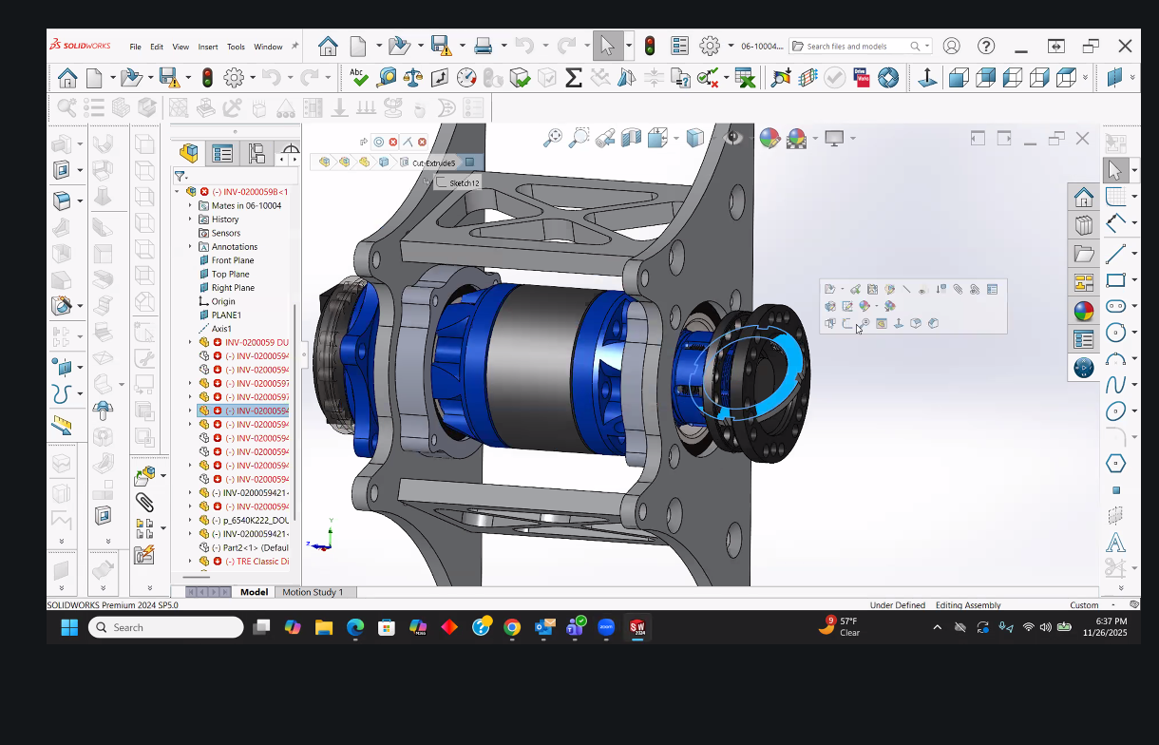Click the login user account icon
Viewport: 1159px width, 745px height.
pyautogui.click(x=951, y=46)
